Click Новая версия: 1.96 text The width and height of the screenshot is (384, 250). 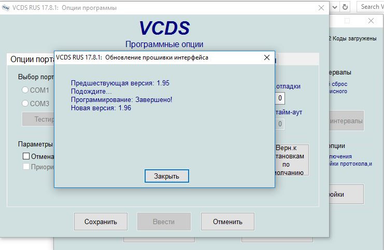(x=101, y=108)
